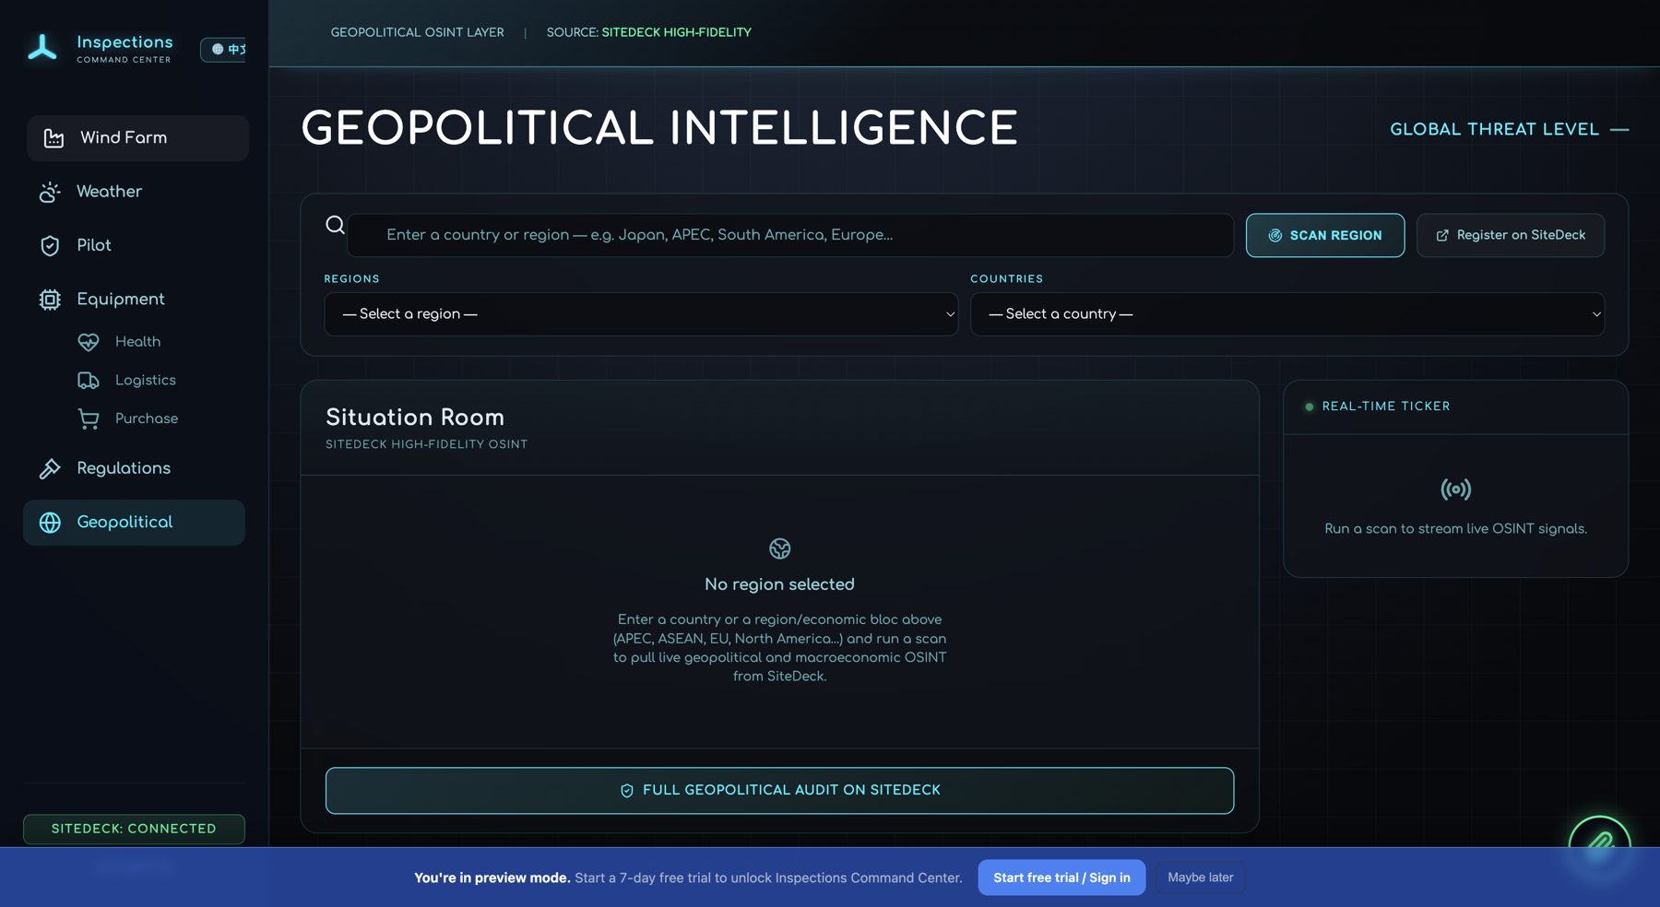Expand the Select a region dropdown

641,314
